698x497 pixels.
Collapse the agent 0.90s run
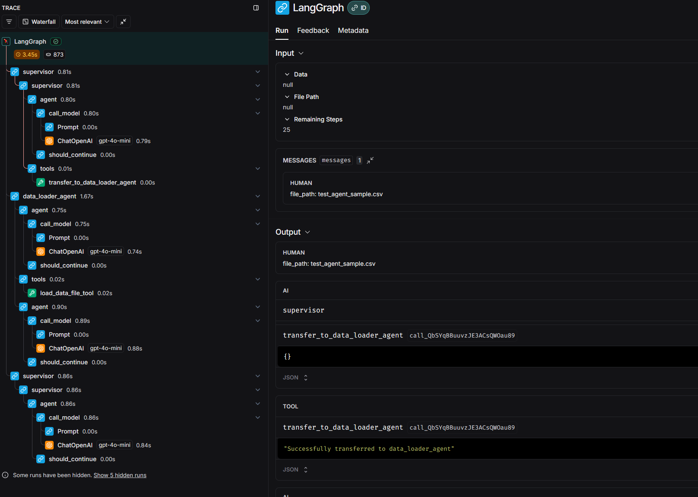[258, 307]
